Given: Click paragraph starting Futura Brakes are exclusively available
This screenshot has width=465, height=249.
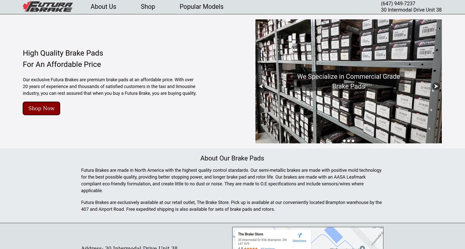Looking at the screenshot, I should [231, 206].
